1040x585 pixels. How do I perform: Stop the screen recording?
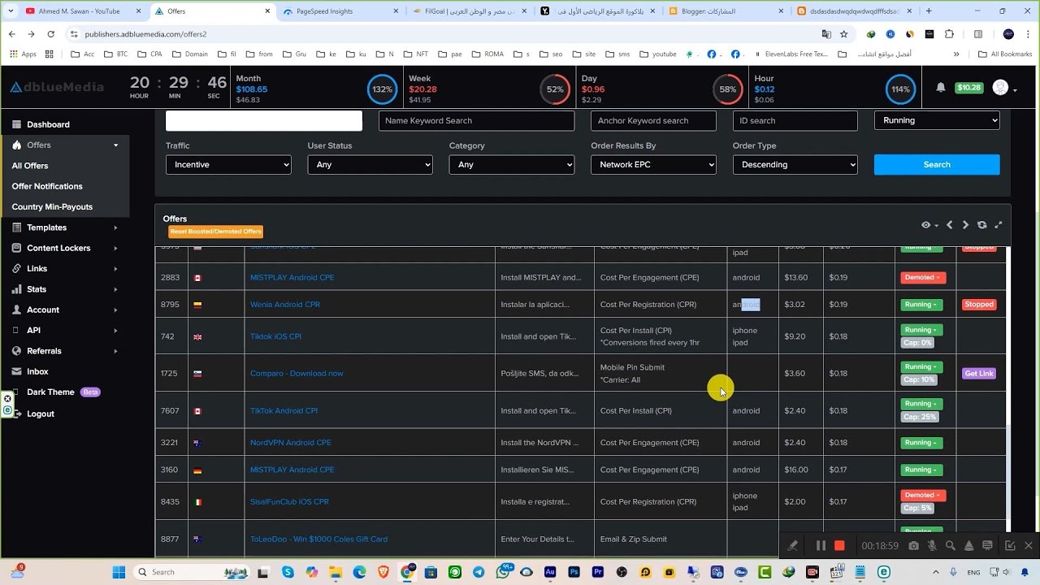pos(840,546)
